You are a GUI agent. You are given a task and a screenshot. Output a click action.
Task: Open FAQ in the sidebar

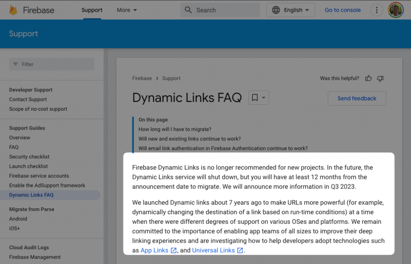(x=14, y=147)
